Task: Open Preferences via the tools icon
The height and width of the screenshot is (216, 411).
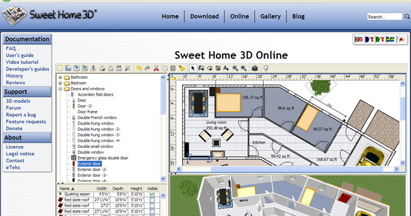Action: [x=127, y=69]
